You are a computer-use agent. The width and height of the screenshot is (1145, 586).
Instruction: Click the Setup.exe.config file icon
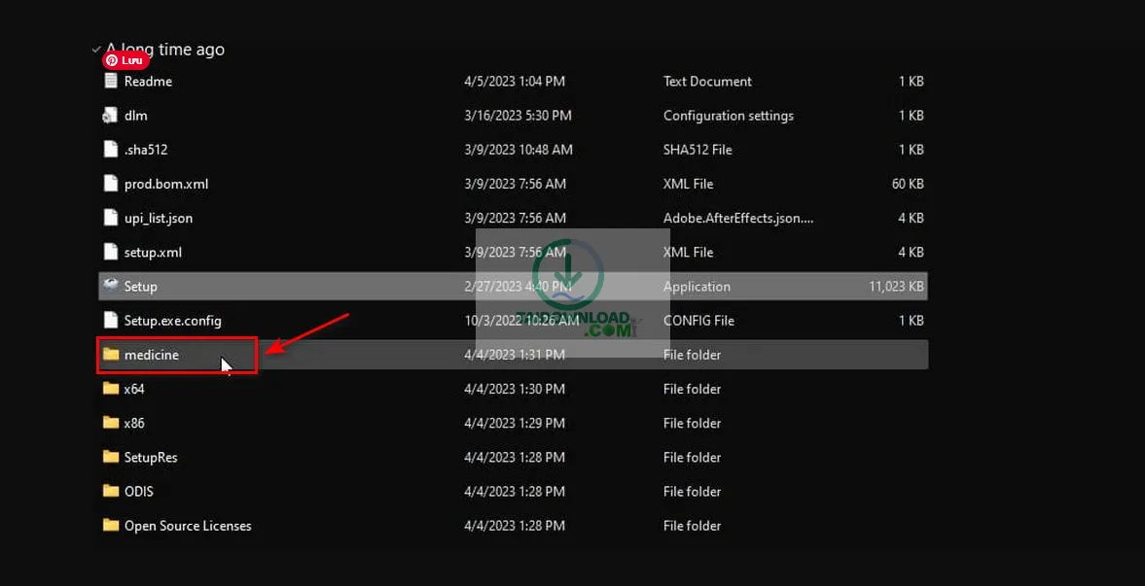coord(111,321)
